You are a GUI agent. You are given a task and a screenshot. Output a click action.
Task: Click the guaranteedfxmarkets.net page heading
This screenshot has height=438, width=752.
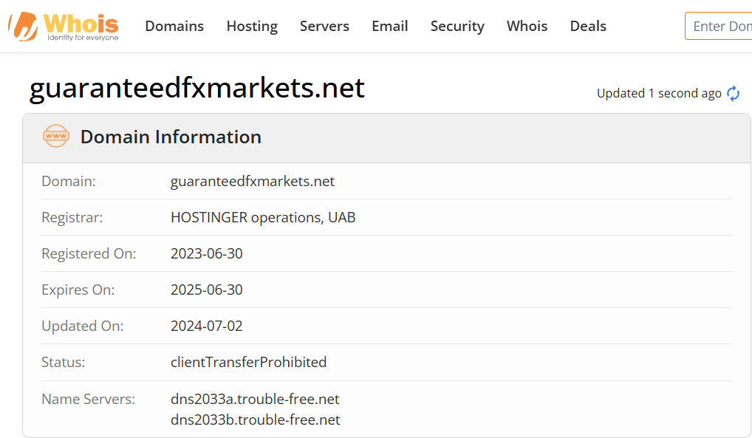197,89
